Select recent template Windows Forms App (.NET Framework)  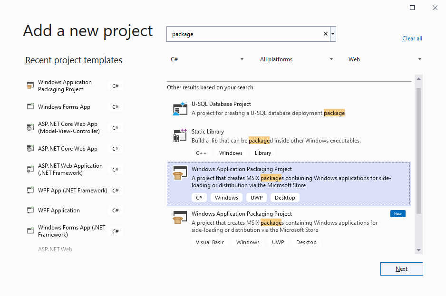click(x=74, y=231)
